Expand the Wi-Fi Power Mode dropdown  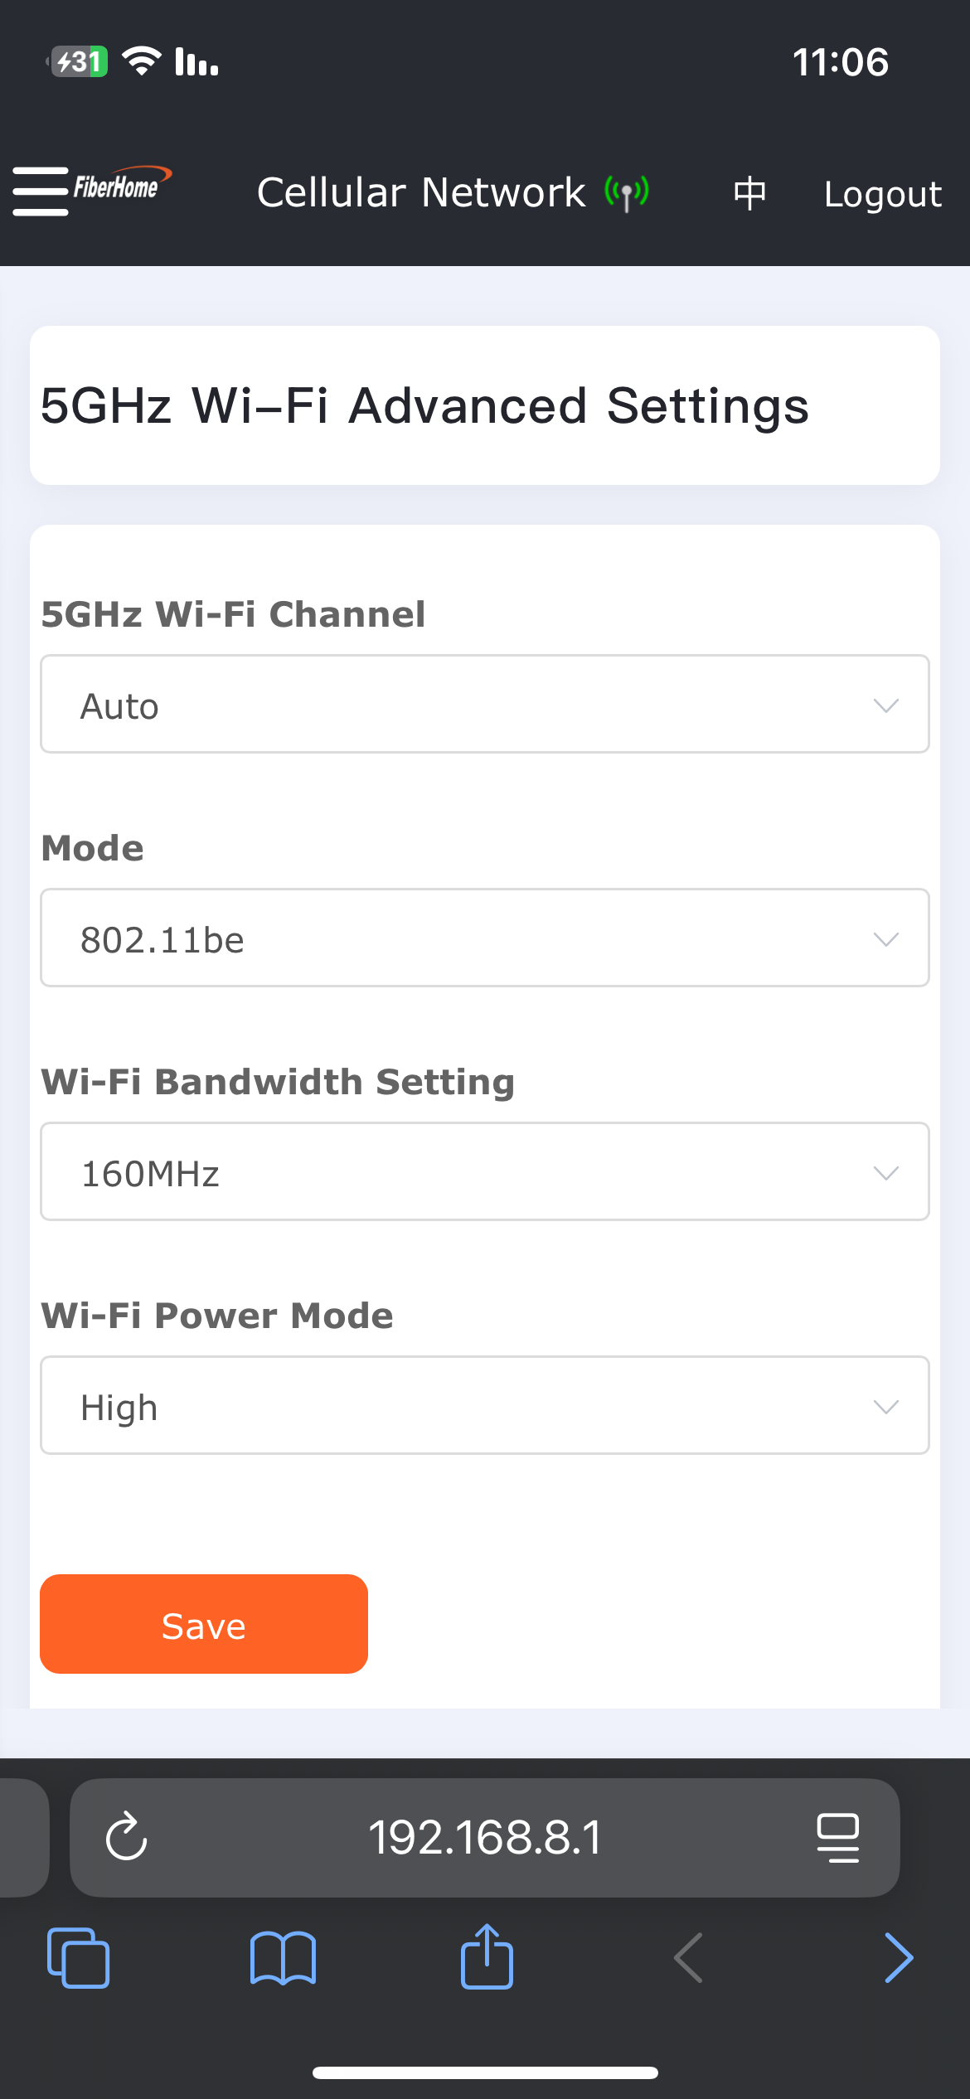[x=485, y=1406]
